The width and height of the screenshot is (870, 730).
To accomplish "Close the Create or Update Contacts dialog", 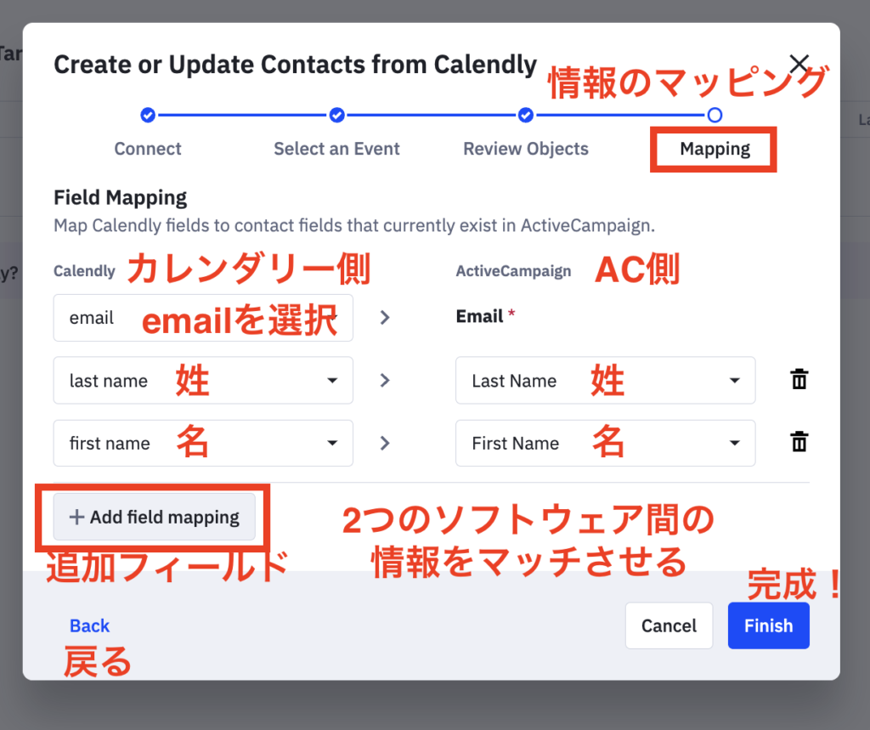I will tap(799, 65).
